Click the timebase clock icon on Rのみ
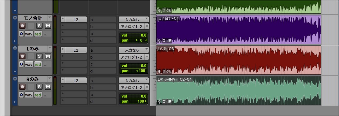339x116 pixels. [x=21, y=95]
